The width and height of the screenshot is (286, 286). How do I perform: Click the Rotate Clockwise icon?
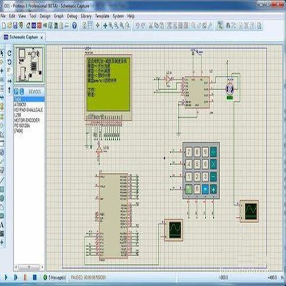(x=10, y=53)
